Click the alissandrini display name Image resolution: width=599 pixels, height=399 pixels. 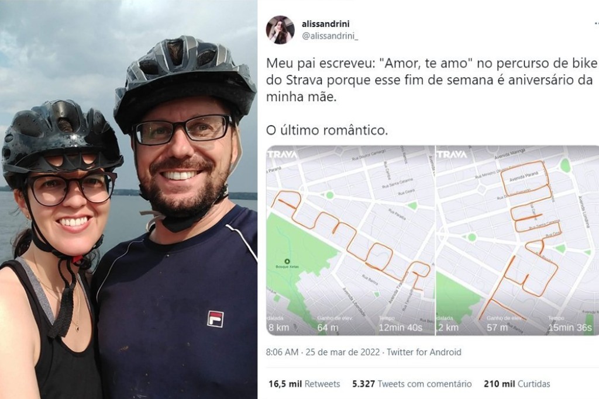click(x=325, y=24)
